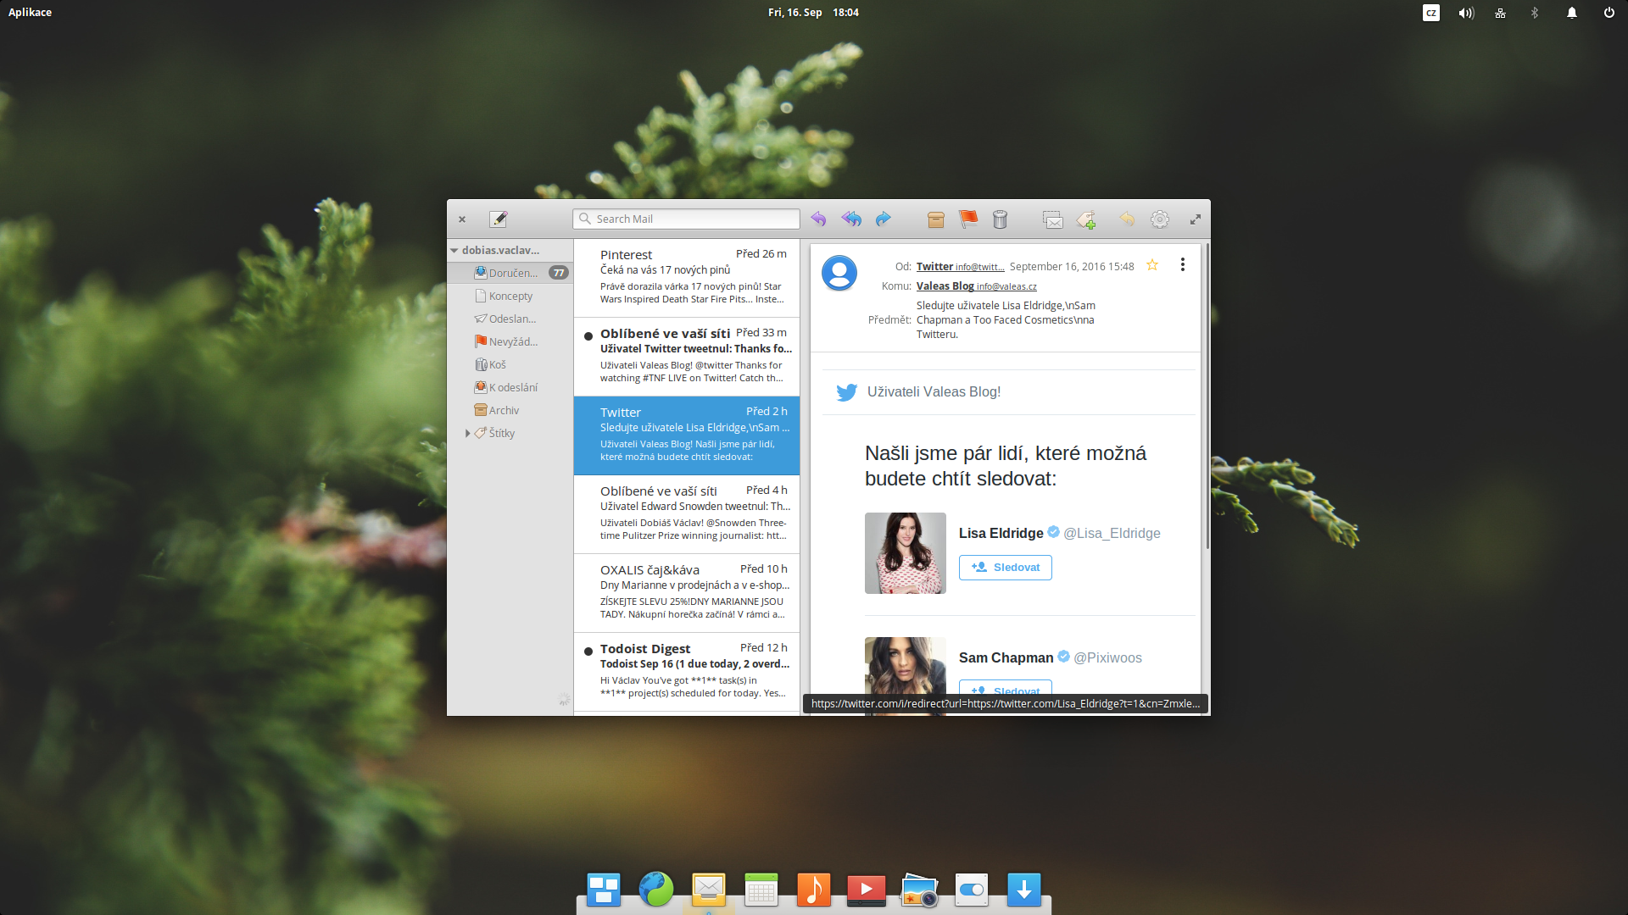Archive the conversation with box icon
The width and height of the screenshot is (1628, 915).
coord(936,219)
